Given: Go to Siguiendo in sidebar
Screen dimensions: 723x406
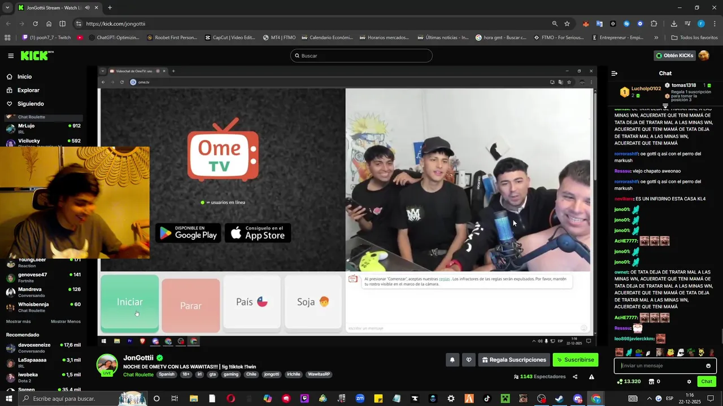Looking at the screenshot, I should [x=31, y=104].
